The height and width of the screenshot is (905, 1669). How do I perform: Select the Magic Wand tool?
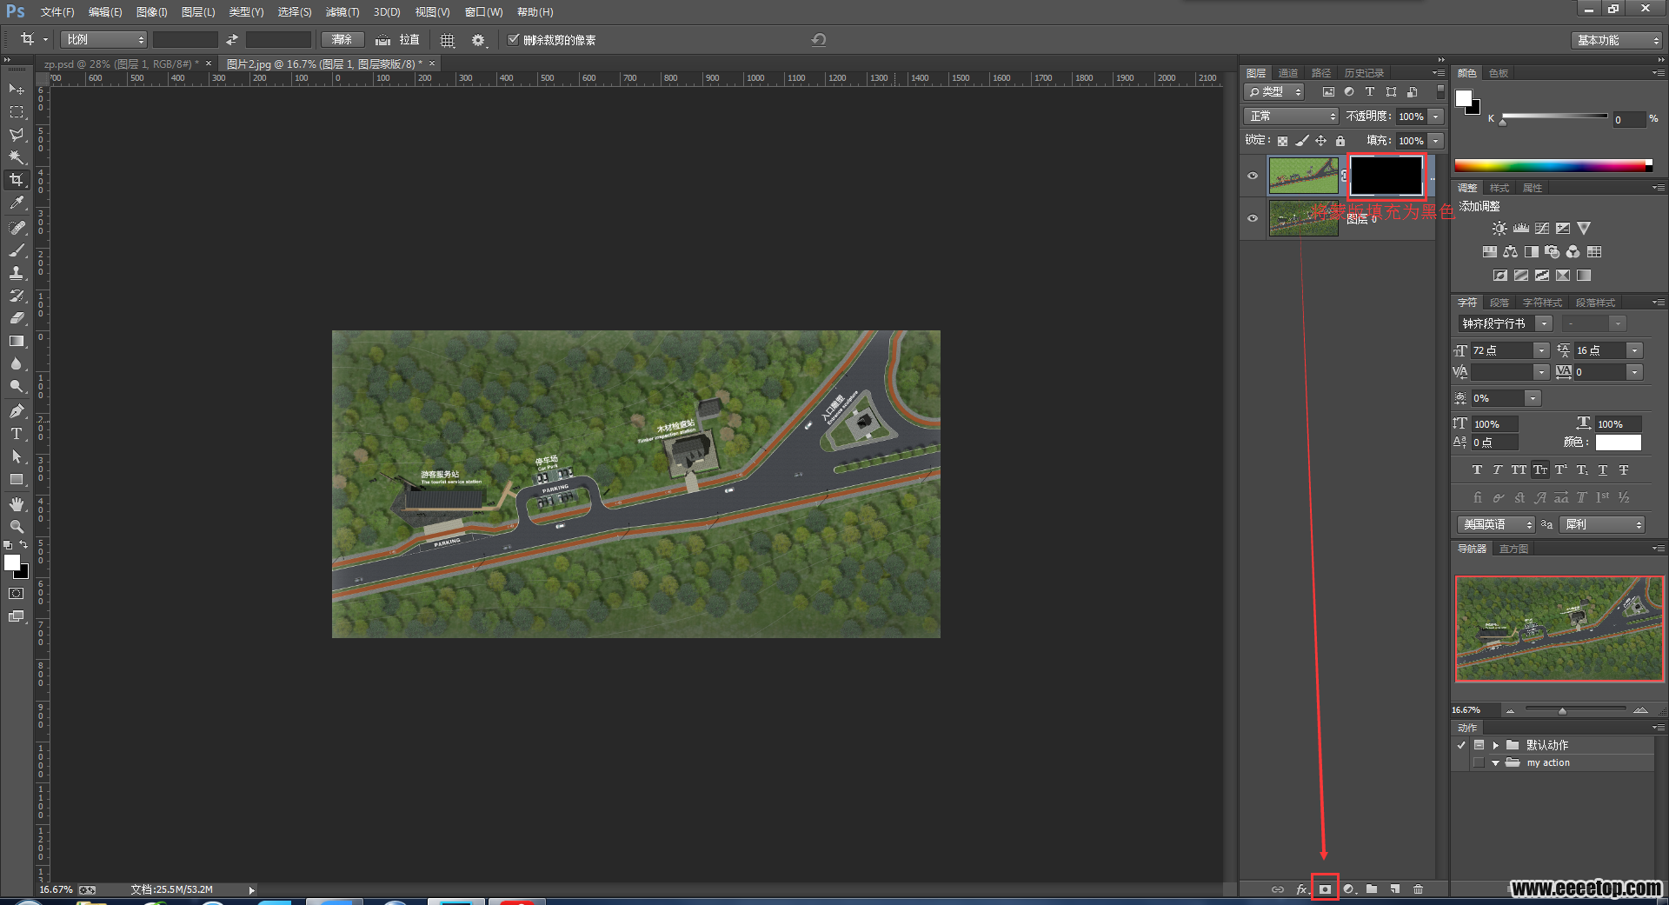pos(17,157)
